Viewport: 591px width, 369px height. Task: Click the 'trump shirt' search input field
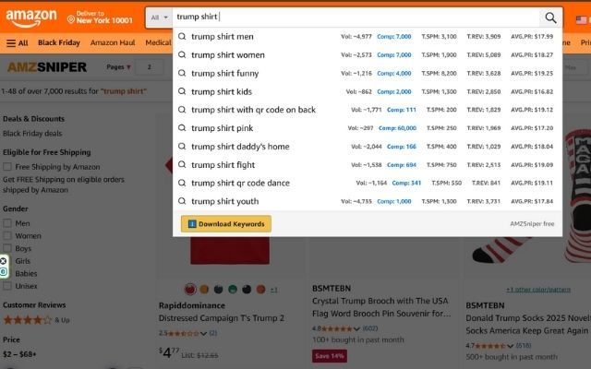coord(356,17)
